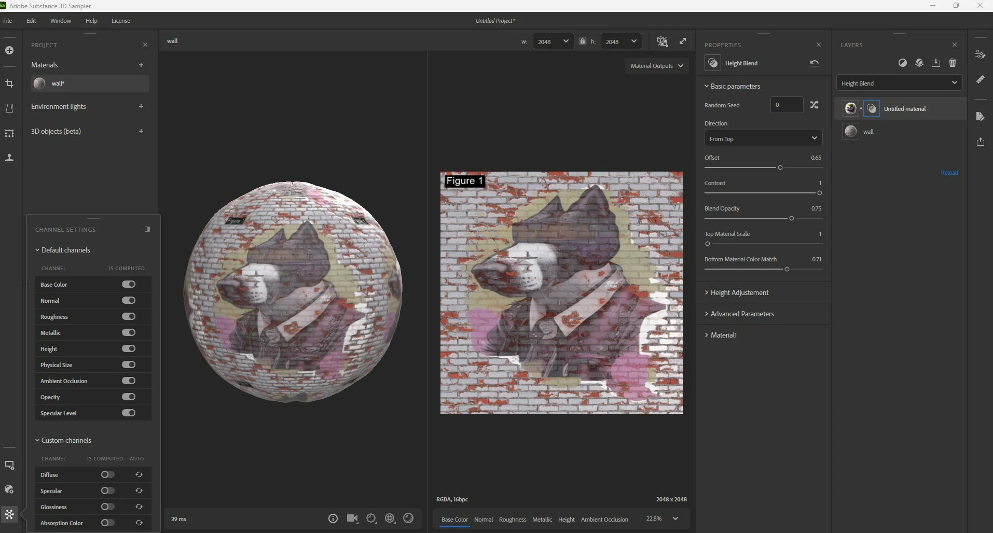
Task: Open the Height Blend layer type dropdown
Action: click(899, 83)
